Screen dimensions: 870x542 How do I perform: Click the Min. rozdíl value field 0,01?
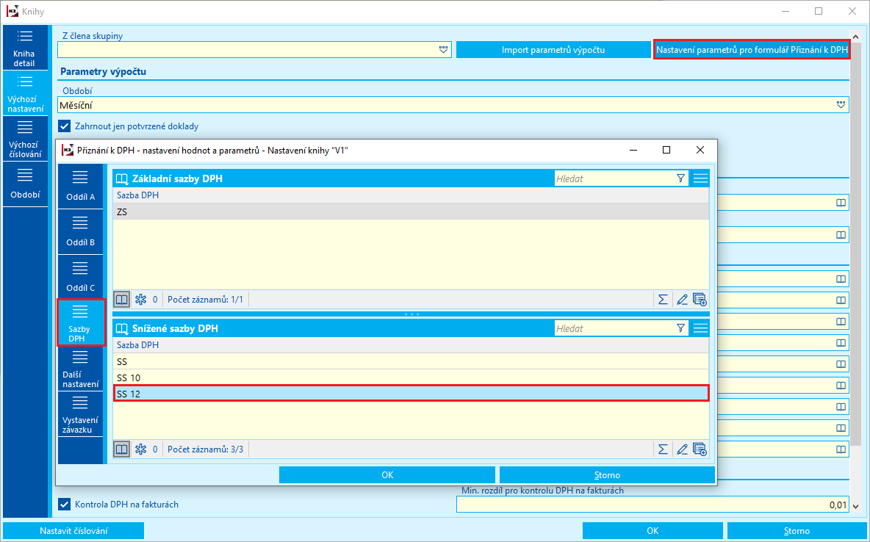(x=652, y=505)
